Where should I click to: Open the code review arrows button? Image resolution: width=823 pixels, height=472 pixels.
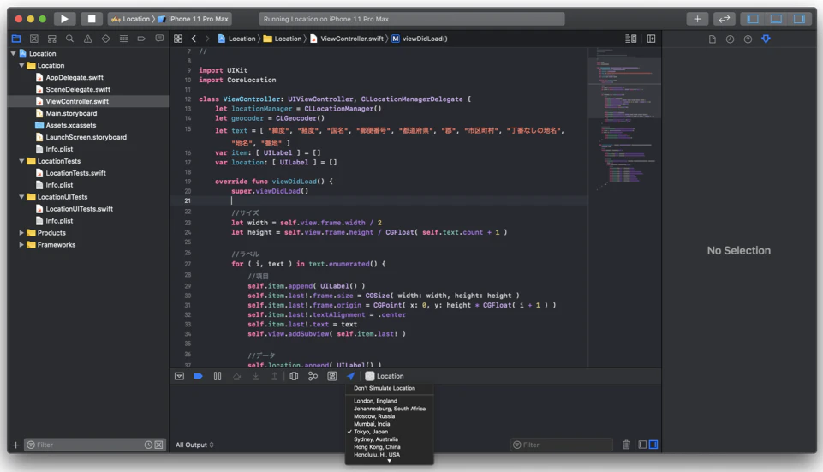[725, 19]
